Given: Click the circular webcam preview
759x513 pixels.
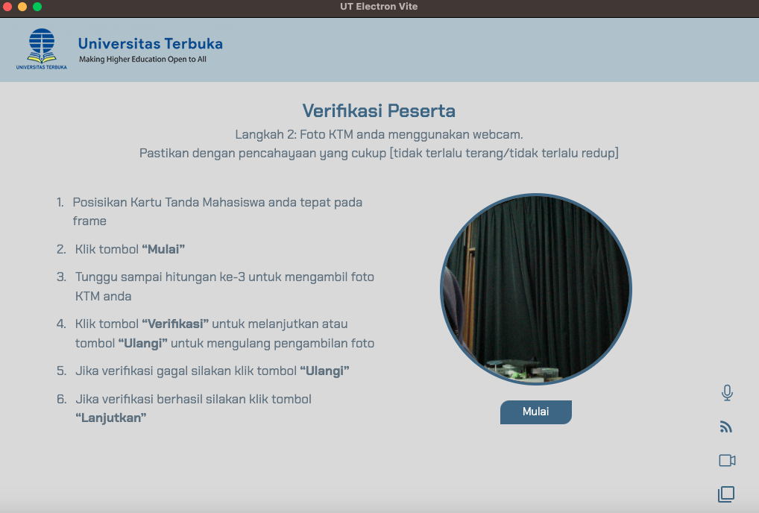Looking at the screenshot, I should click(535, 289).
